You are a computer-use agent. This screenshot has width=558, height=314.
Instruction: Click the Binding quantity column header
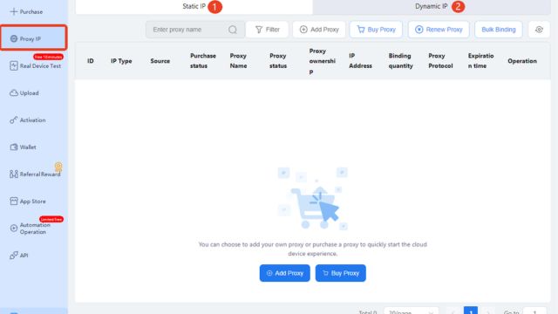401,61
